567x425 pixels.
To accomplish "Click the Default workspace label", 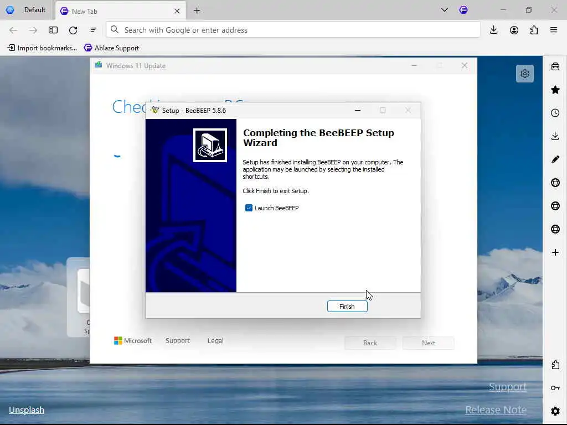I will click(35, 10).
